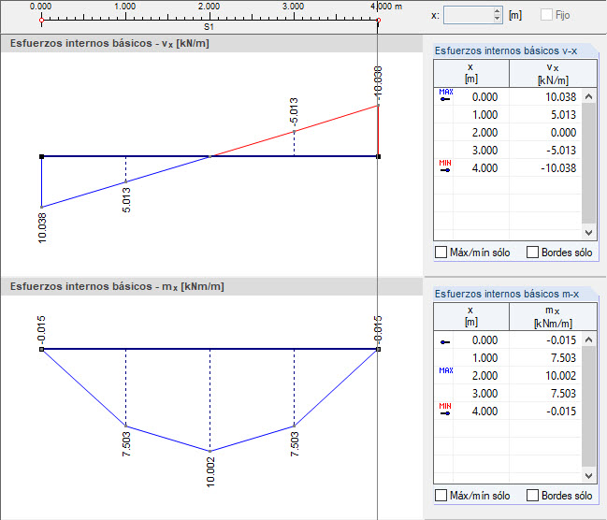The height and width of the screenshot is (520, 607).
Task: Check Bordes sólo in v-x panel
Action: (x=532, y=253)
